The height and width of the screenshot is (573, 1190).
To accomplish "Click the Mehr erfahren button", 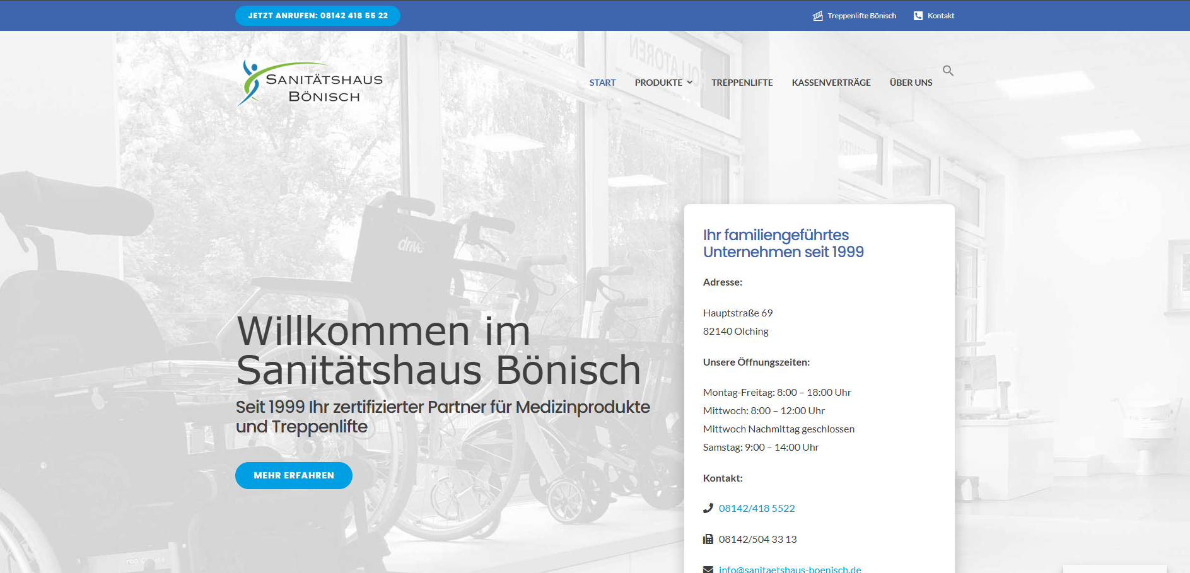I will point(294,475).
